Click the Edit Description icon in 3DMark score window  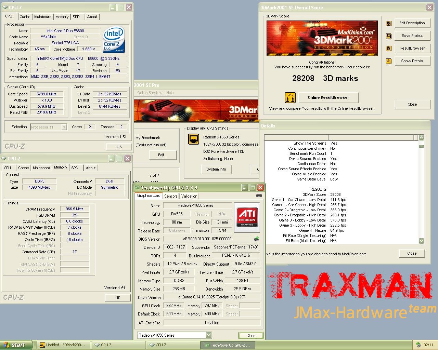pyautogui.click(x=389, y=24)
